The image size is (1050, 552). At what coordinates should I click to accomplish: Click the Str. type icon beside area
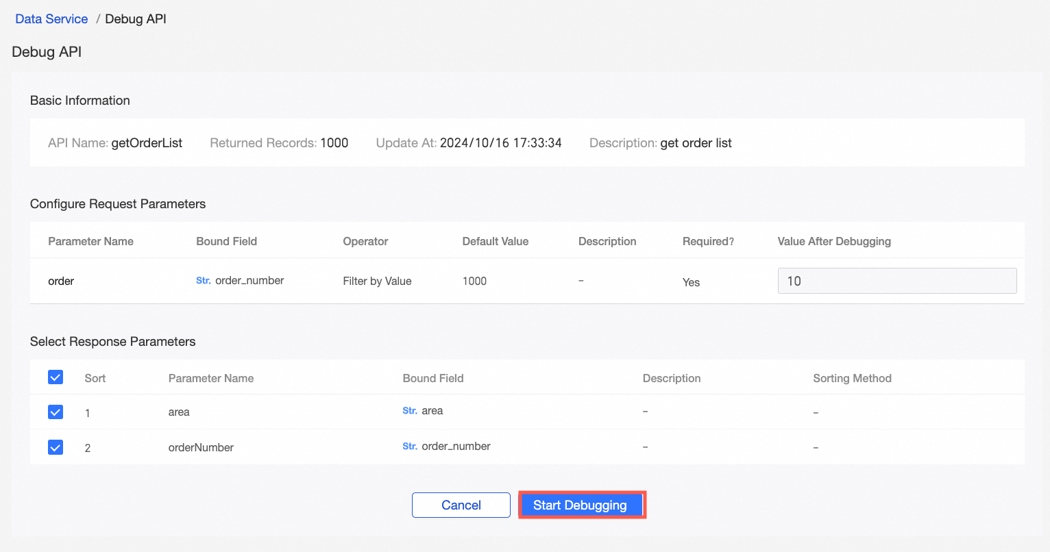click(410, 411)
